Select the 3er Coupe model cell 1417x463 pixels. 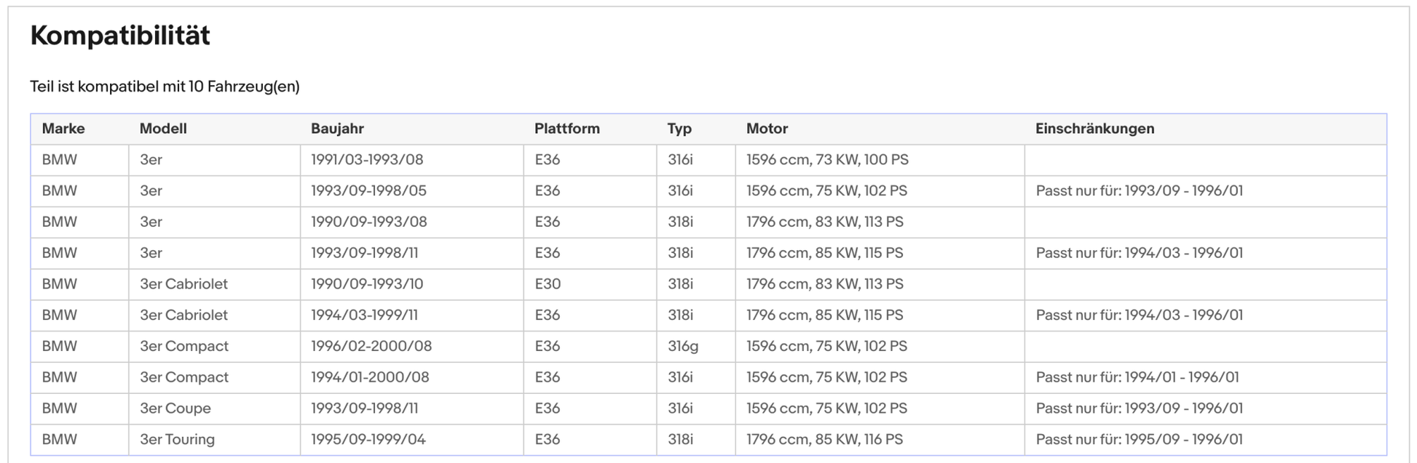coord(175,408)
